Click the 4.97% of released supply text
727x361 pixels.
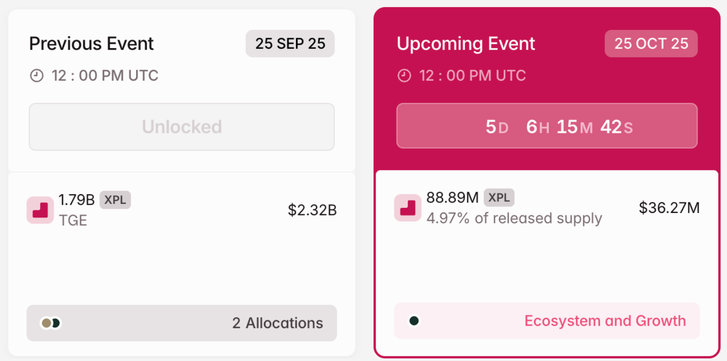(x=514, y=219)
